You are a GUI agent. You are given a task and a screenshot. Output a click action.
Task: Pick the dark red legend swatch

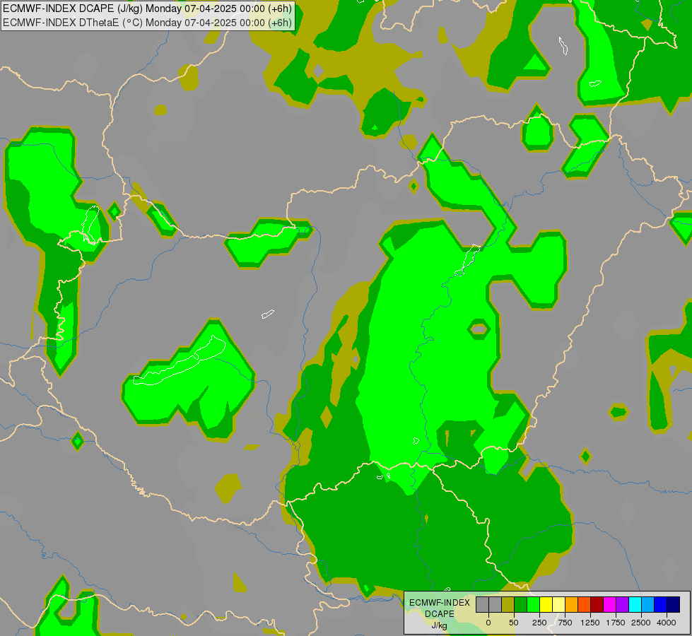point(597,604)
